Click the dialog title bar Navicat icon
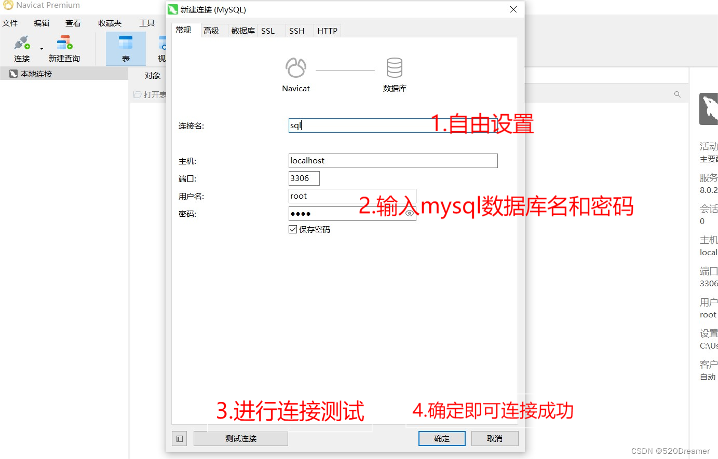The image size is (718, 459). click(x=173, y=9)
